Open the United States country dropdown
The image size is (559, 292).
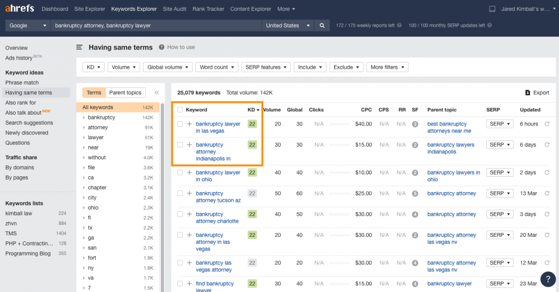coord(288,26)
